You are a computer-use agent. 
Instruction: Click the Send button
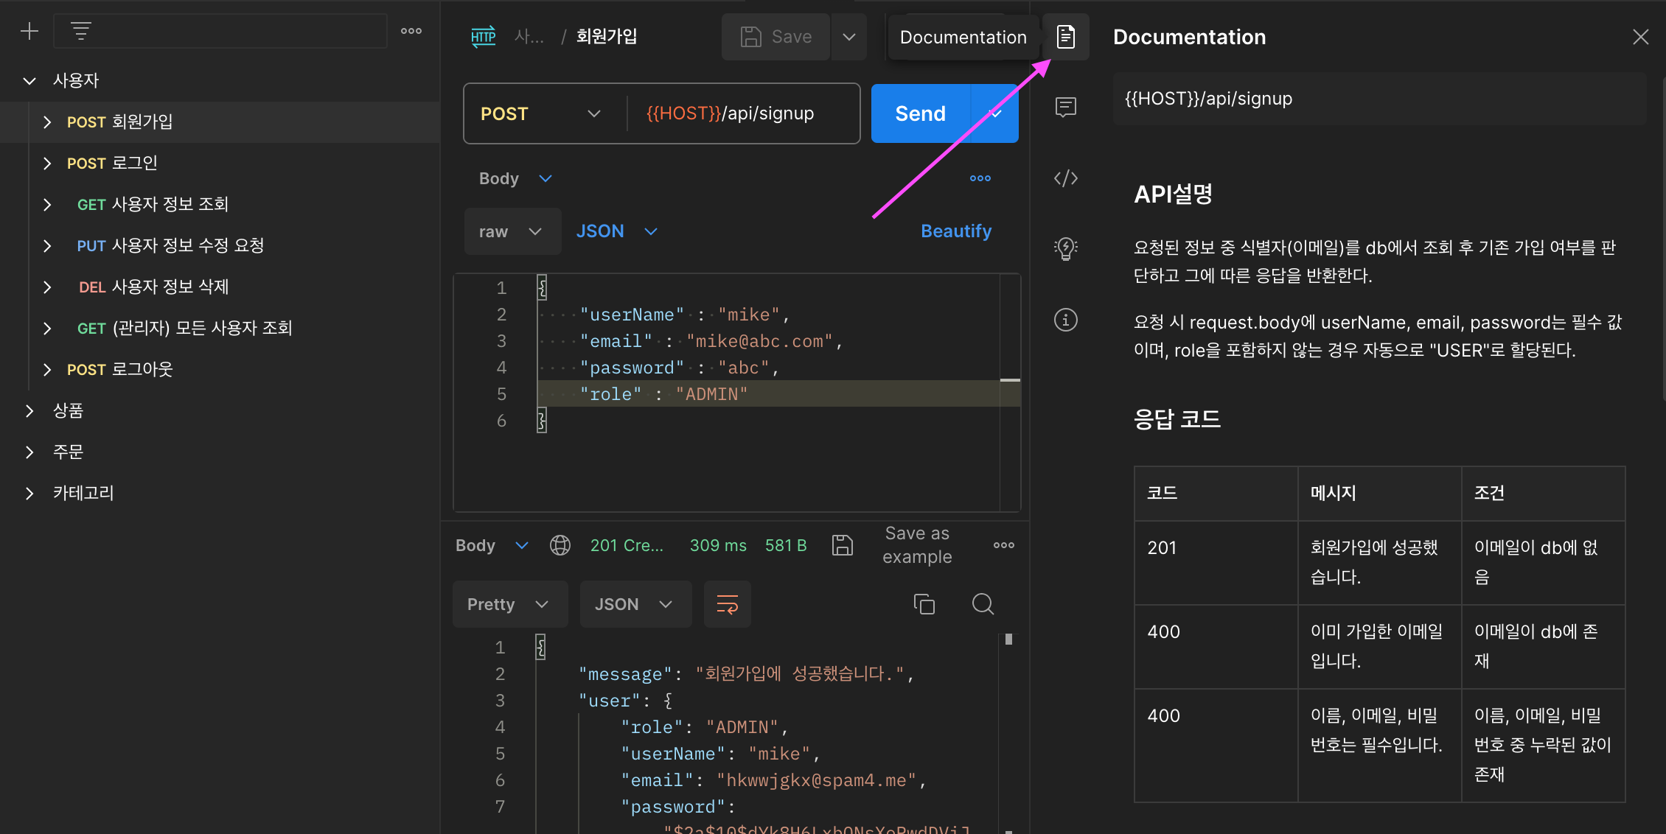point(921,113)
